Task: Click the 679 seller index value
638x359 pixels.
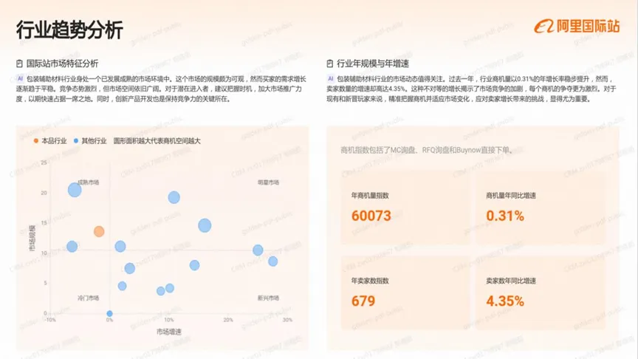Action: [363, 301]
